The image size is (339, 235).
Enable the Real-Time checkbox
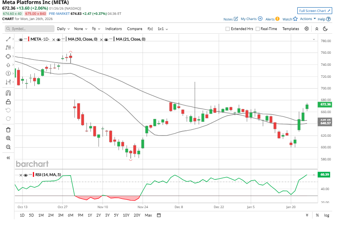pos(258,29)
